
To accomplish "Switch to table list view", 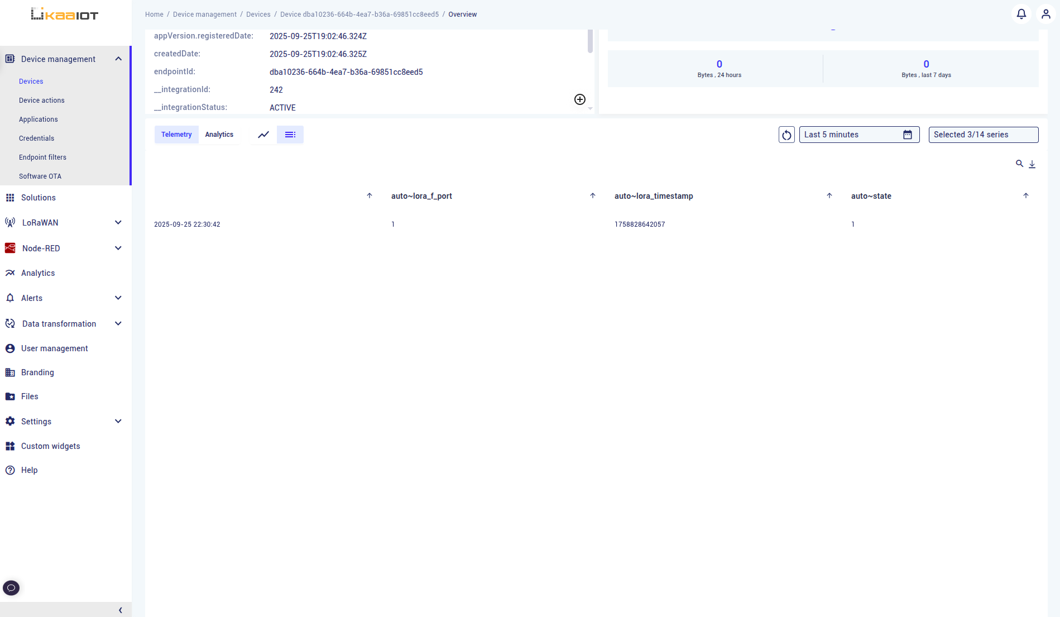I will [x=290, y=135].
